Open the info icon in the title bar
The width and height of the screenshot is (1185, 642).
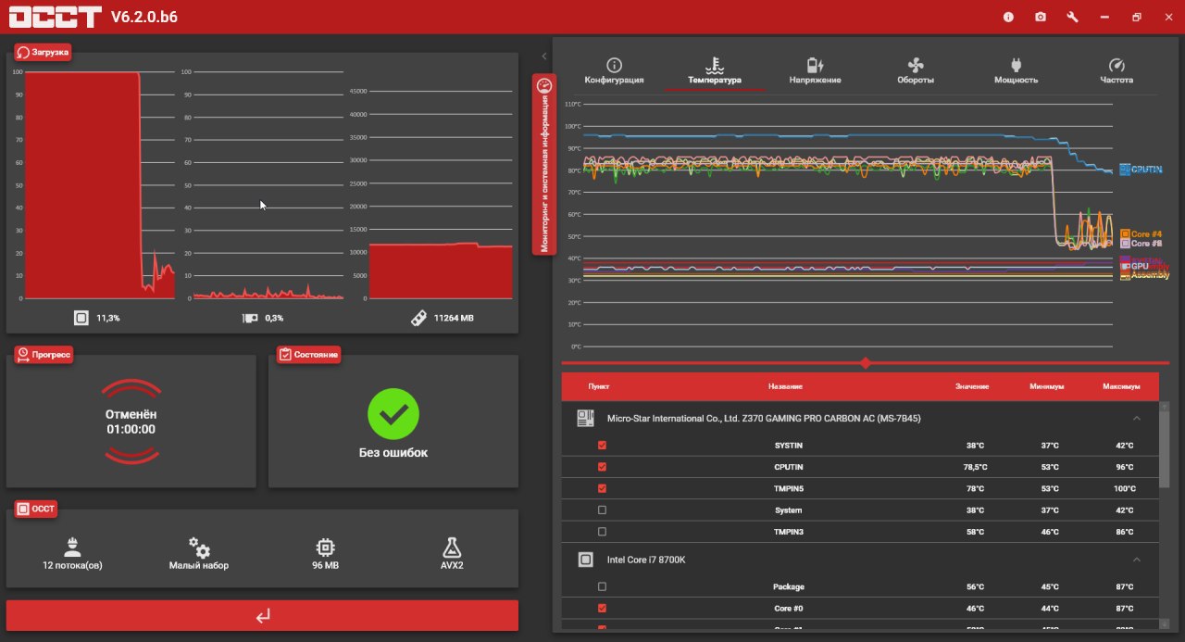tap(1008, 17)
